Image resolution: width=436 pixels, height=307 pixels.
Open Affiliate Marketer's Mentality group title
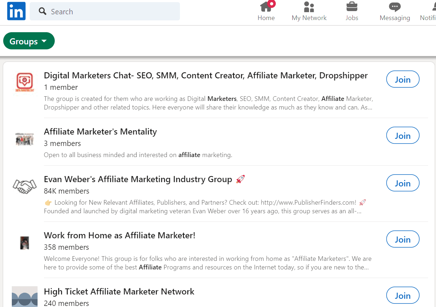[x=101, y=132]
